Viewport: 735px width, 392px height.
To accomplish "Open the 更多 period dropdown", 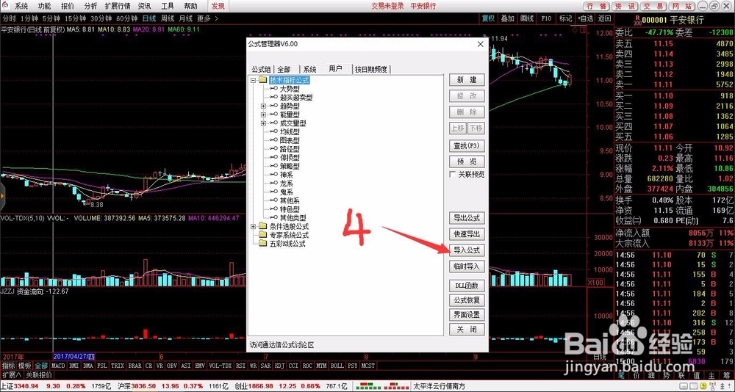I will click(x=207, y=19).
